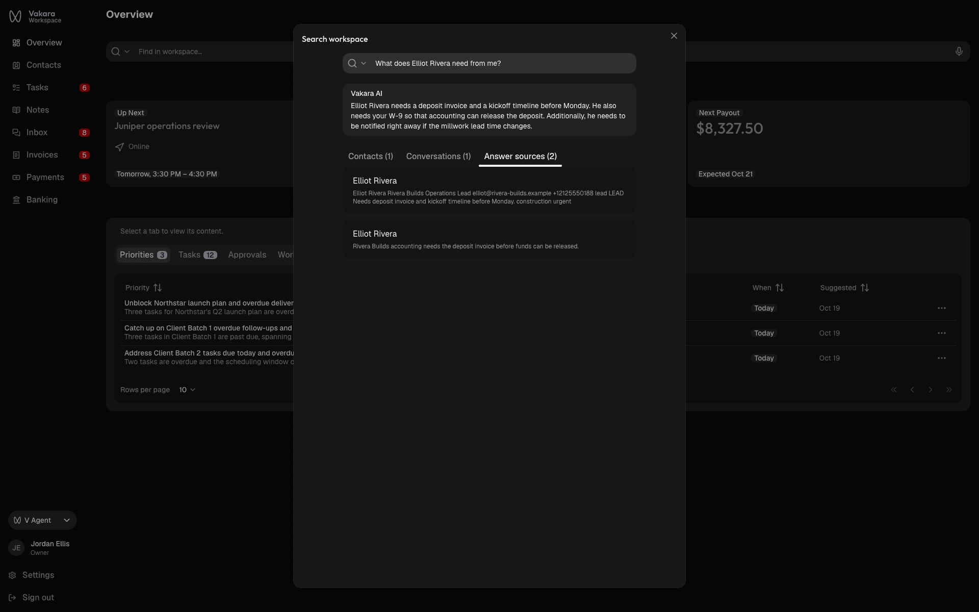Expand the V Agent selector
This screenshot has width=979, height=612.
[x=42, y=520]
